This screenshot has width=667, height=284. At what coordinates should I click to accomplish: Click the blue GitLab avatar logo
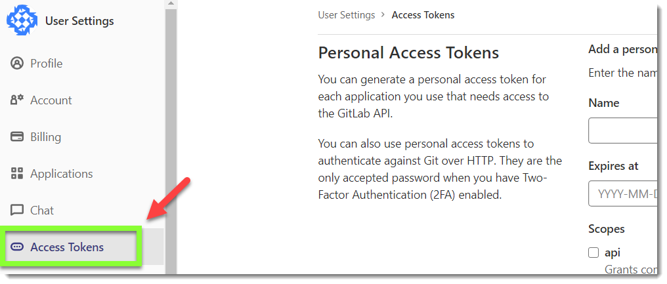[22, 20]
